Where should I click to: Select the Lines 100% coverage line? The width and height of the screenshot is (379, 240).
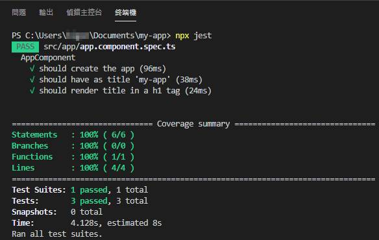[x=73, y=168]
